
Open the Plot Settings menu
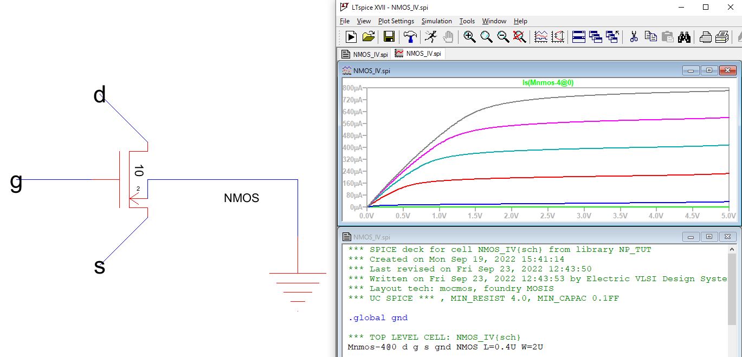396,21
